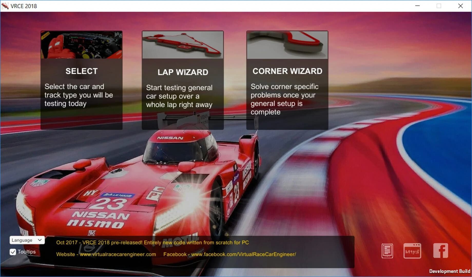
Task: Click the Development Build label
Action: point(450,271)
